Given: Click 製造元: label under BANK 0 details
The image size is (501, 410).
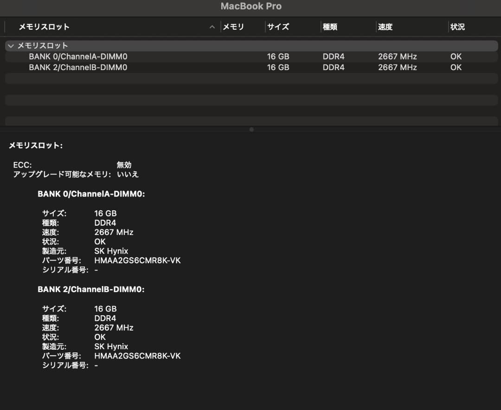Looking at the screenshot, I should (x=54, y=251).
